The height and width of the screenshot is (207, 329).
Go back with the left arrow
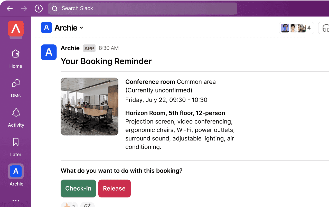10,9
